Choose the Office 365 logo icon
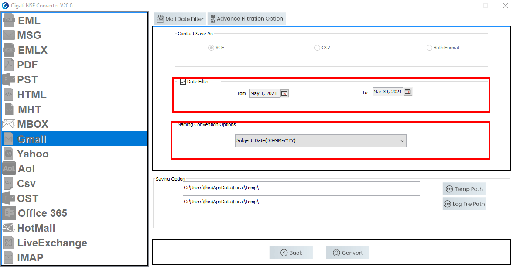This screenshot has height=270, width=516. (x=9, y=213)
